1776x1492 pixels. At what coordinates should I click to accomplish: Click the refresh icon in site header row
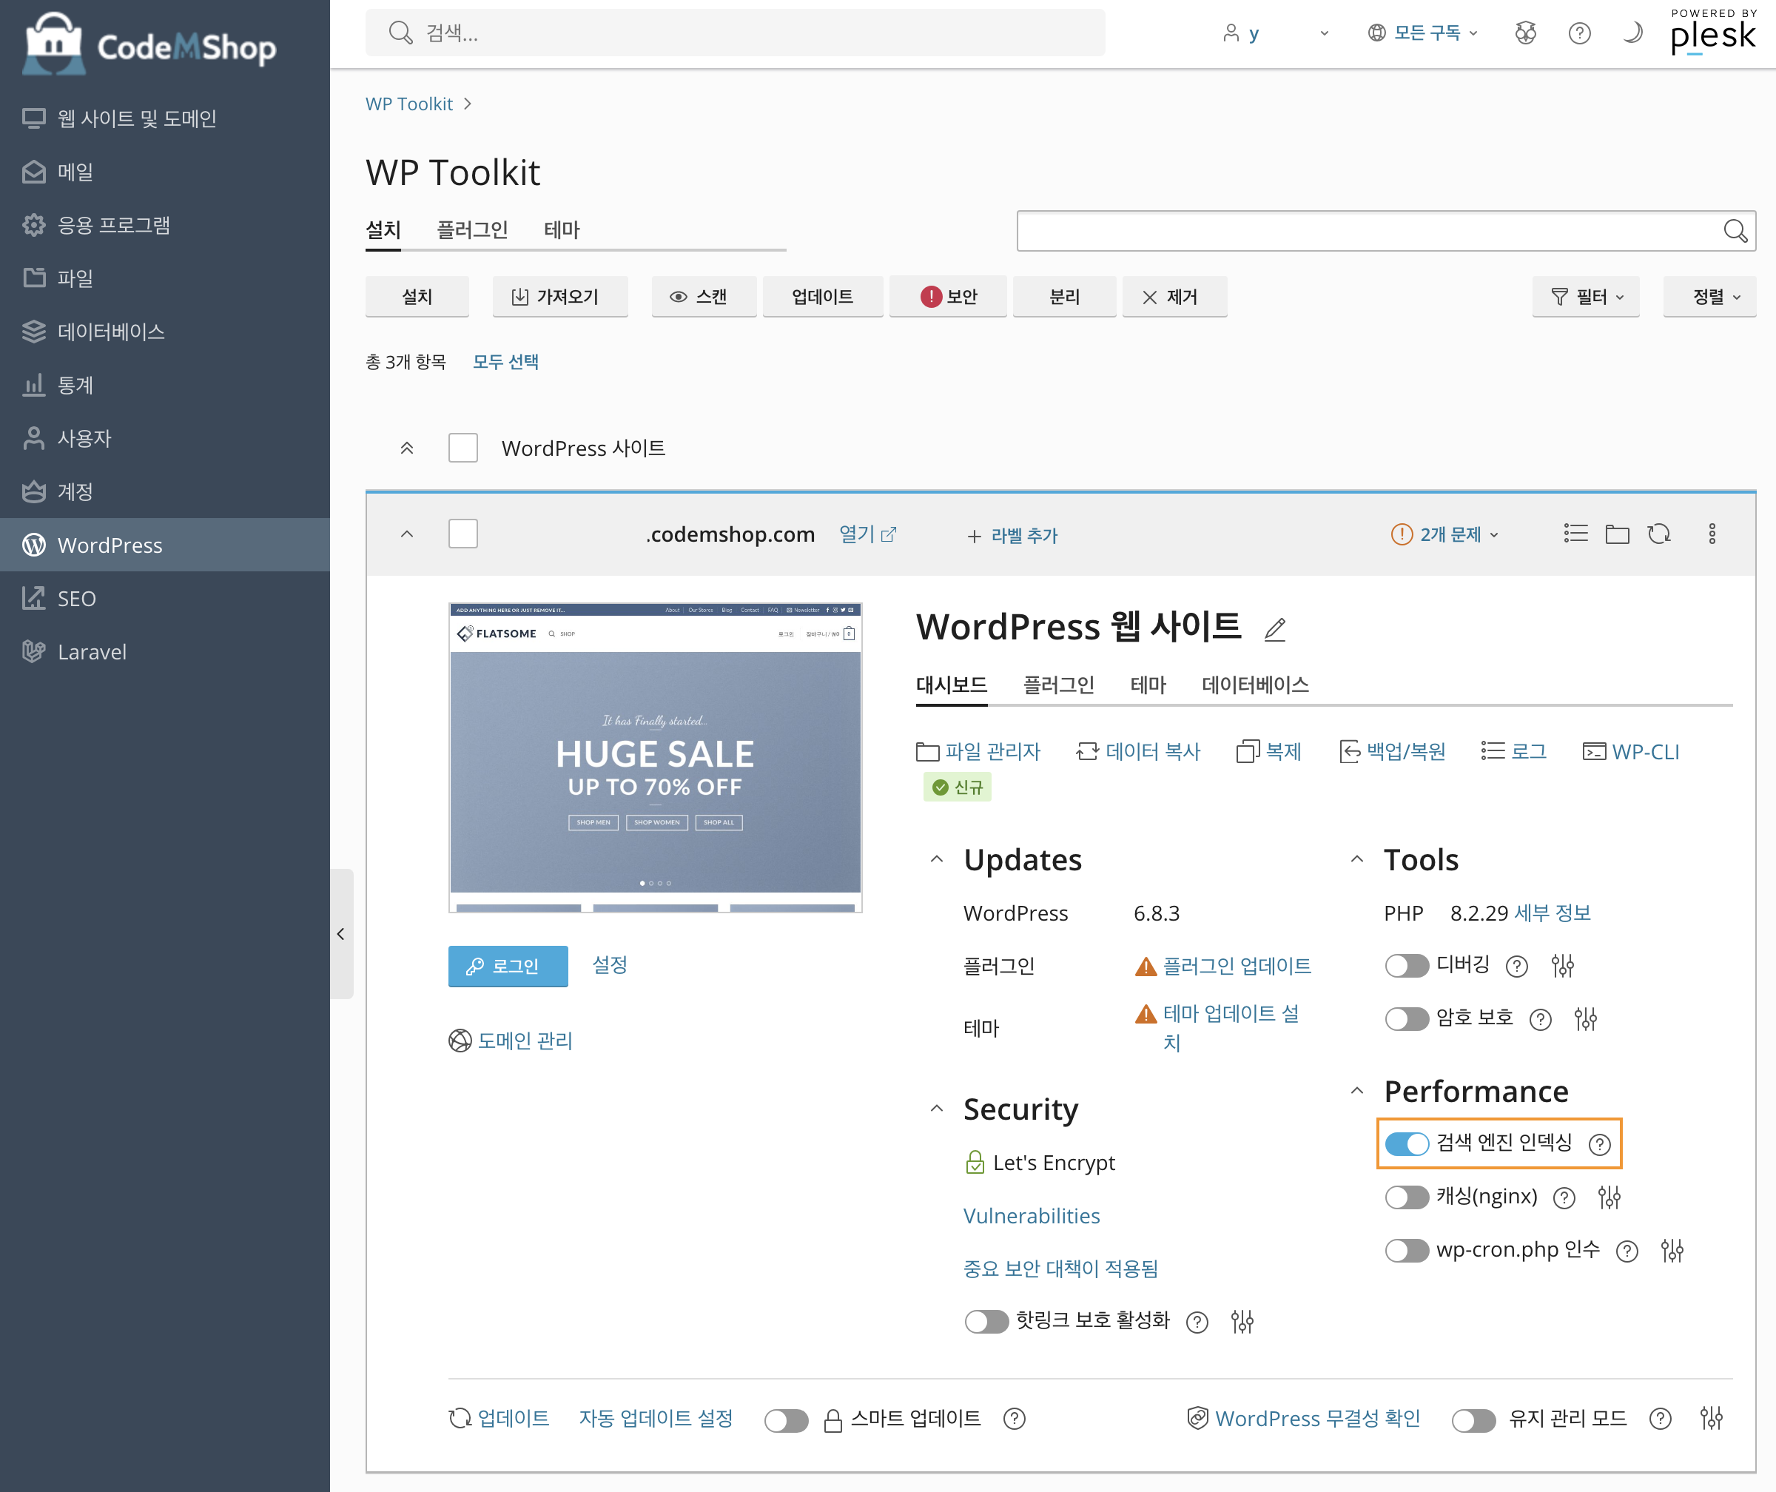[x=1659, y=534]
